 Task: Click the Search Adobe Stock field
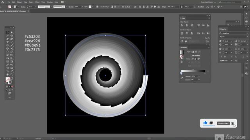click(x=230, y=2)
